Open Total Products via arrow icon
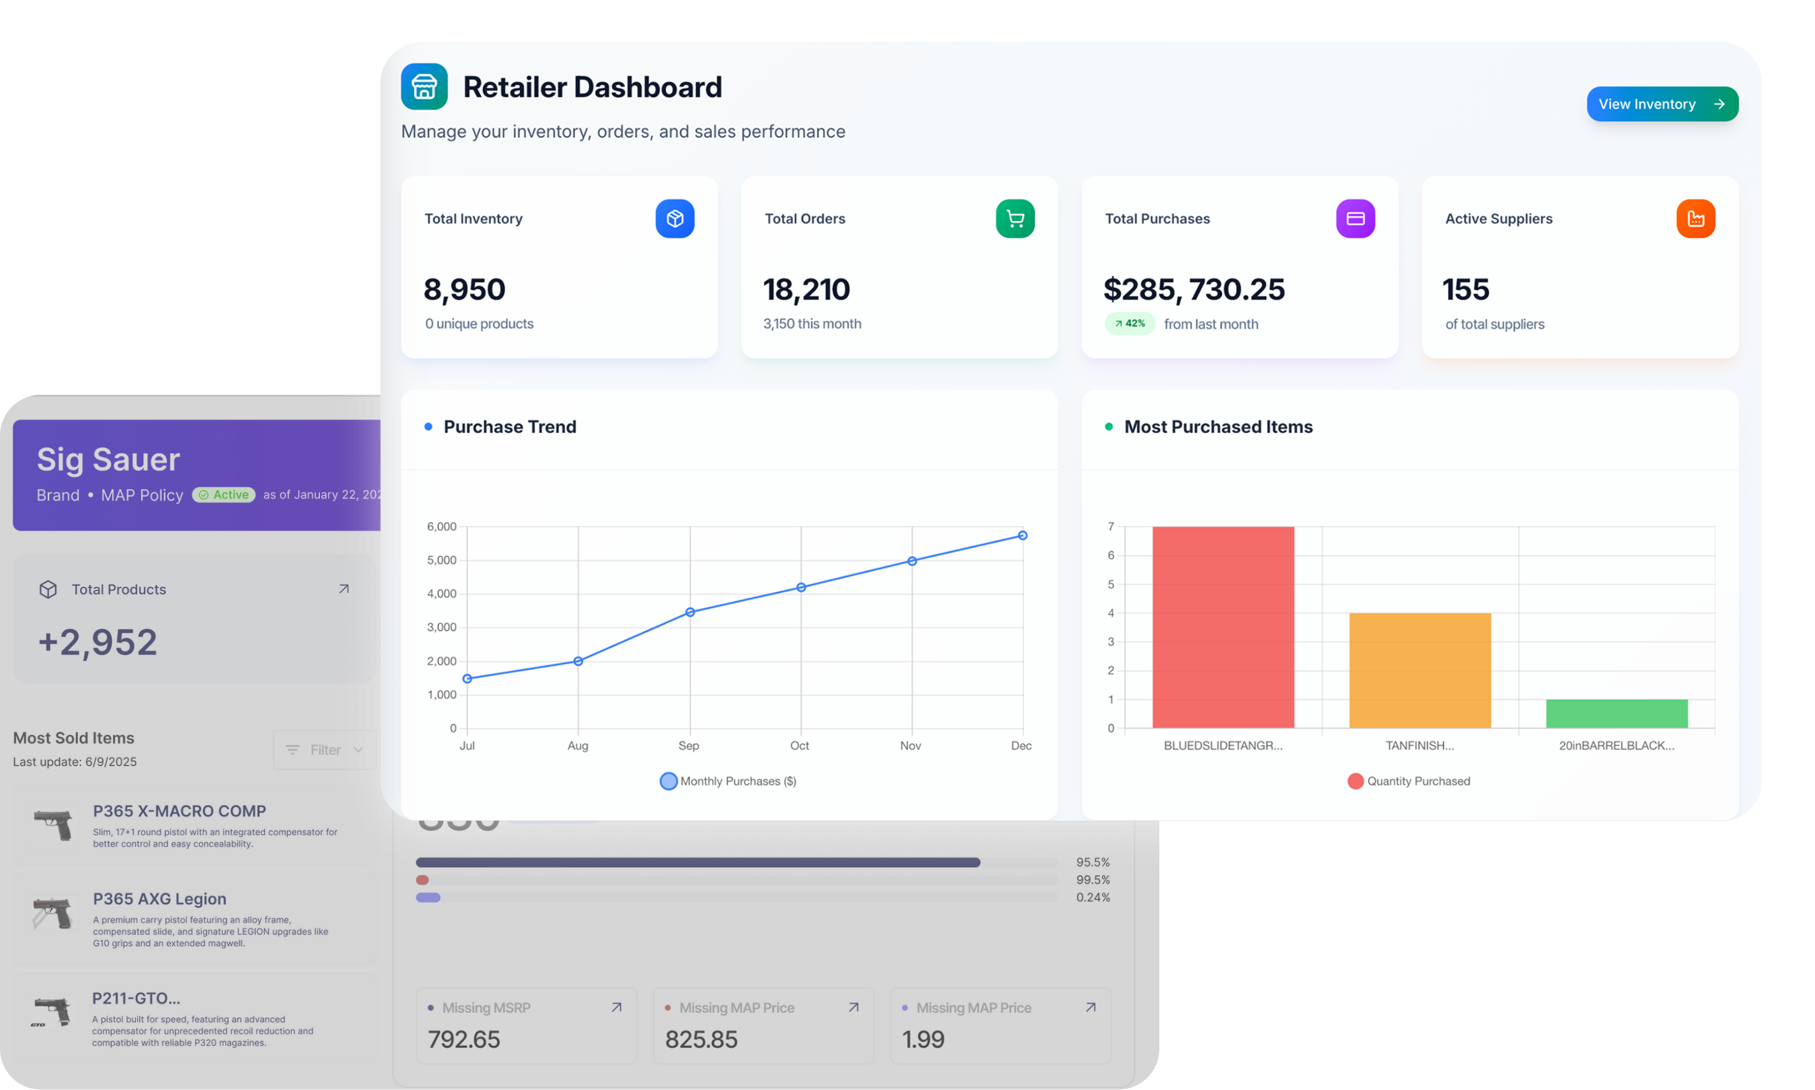 point(343,589)
